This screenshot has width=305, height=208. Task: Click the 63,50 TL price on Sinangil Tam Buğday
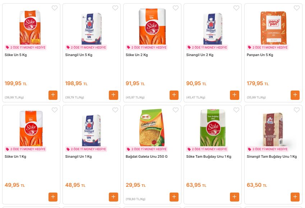pos(257,185)
